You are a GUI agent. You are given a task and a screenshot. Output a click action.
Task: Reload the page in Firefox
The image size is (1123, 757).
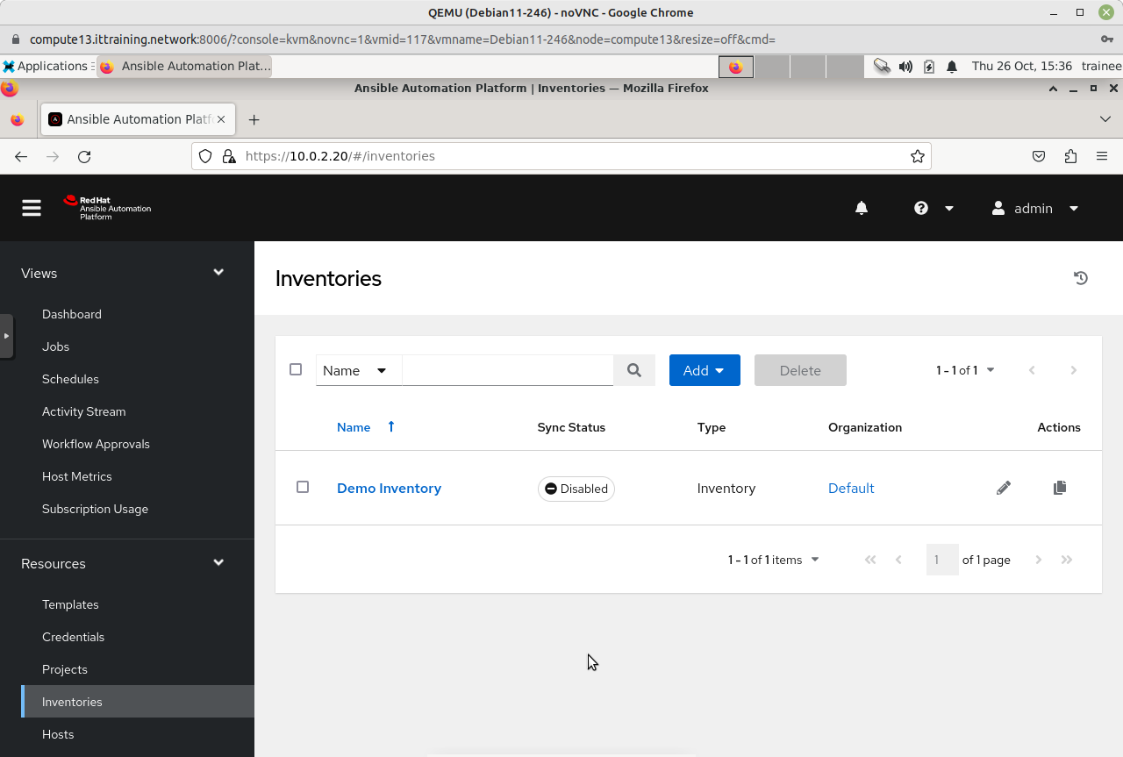84,156
